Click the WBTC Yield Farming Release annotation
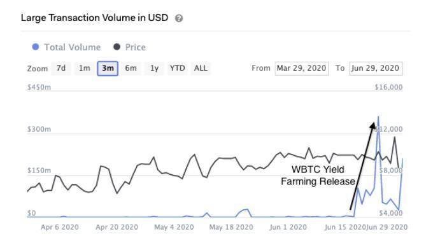 click(x=318, y=176)
